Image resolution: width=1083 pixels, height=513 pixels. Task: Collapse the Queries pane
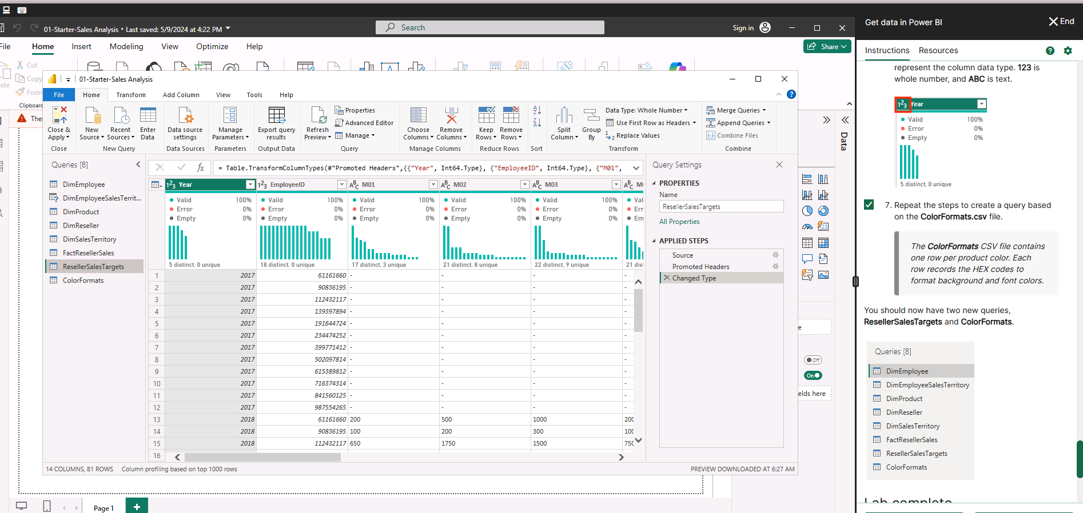point(138,165)
